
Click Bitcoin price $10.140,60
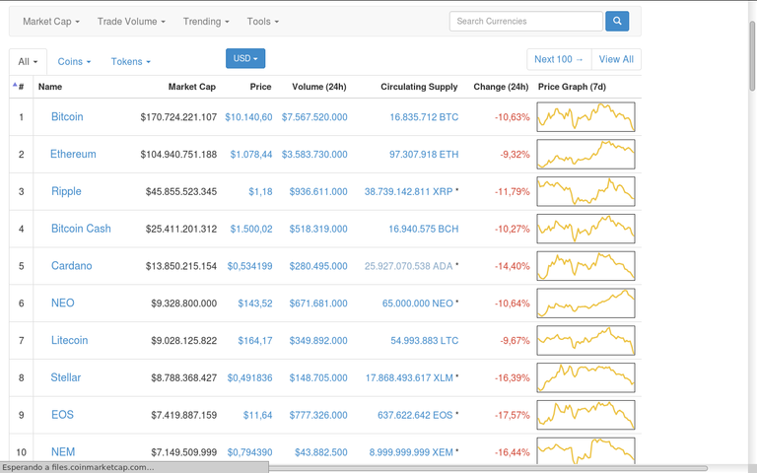(248, 117)
